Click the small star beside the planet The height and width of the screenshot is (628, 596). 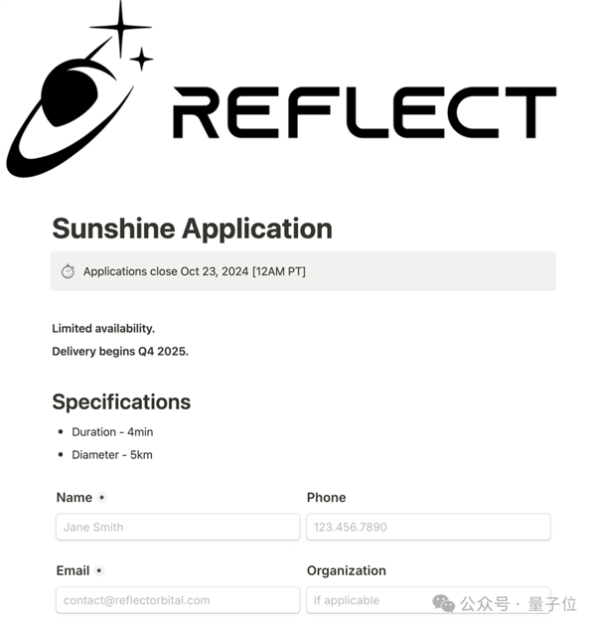[141, 59]
